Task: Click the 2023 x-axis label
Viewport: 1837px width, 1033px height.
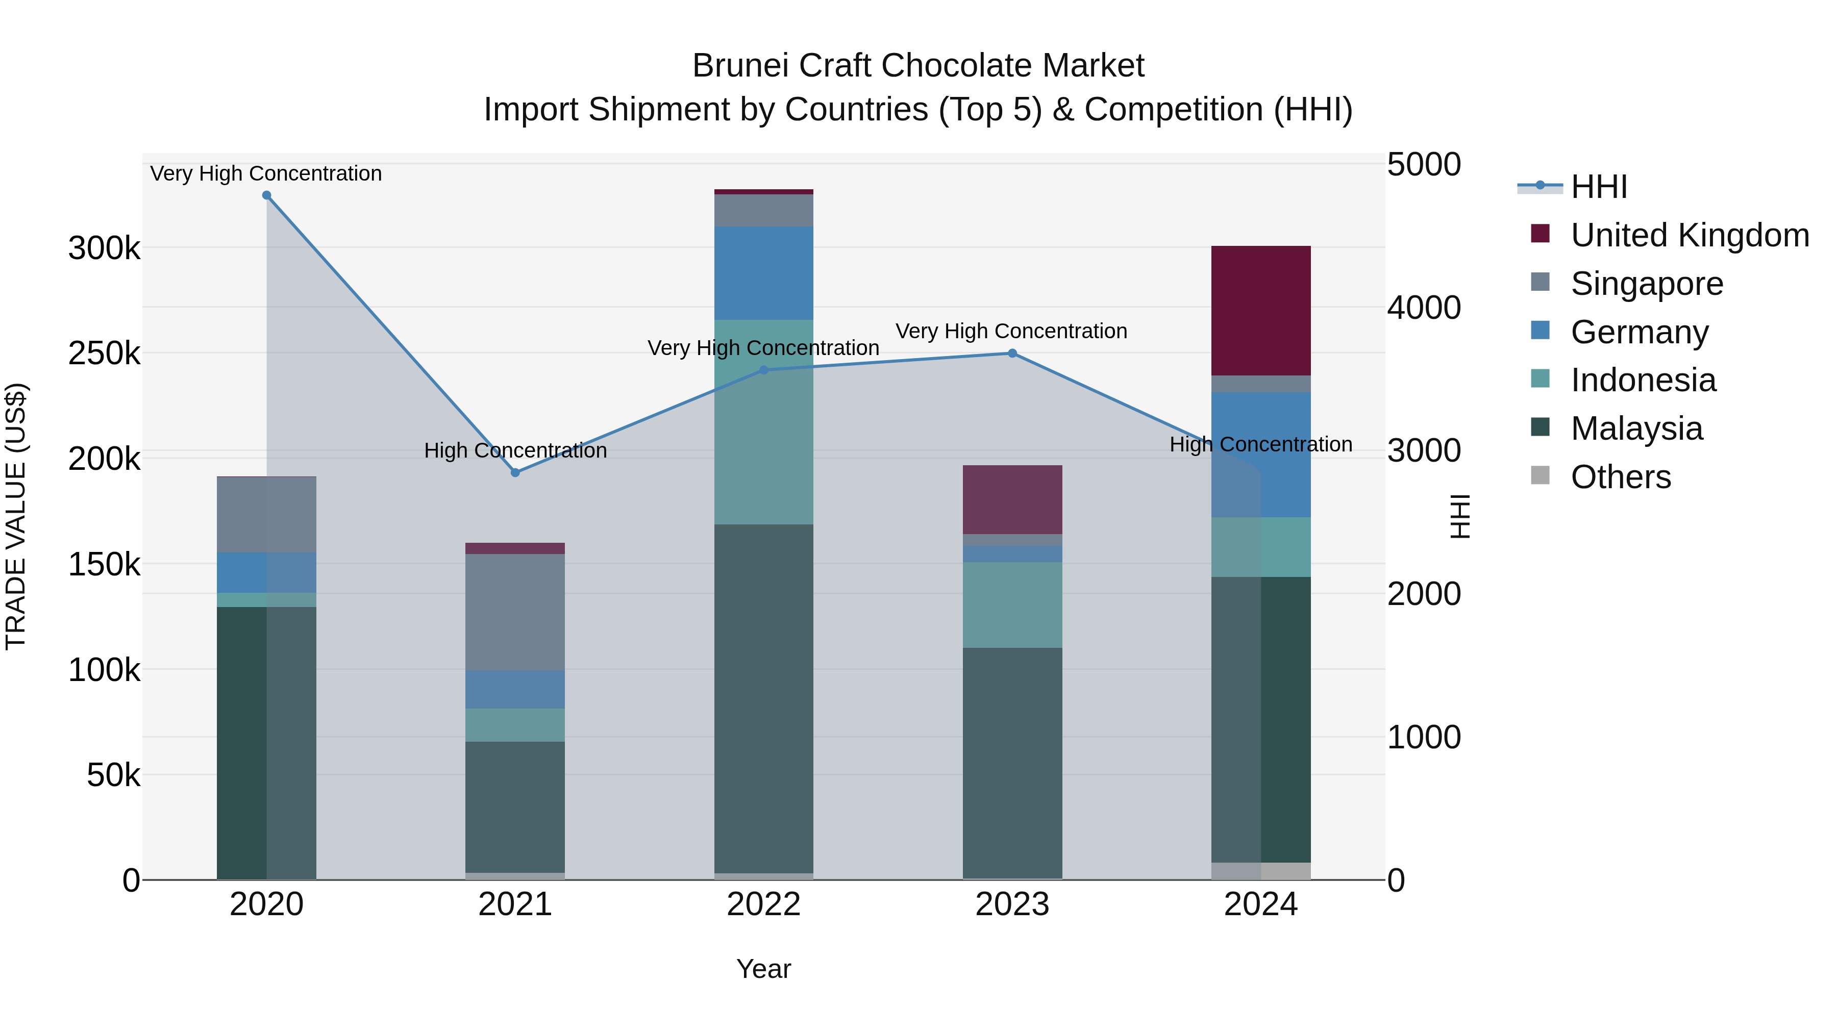Action: pos(1012,904)
